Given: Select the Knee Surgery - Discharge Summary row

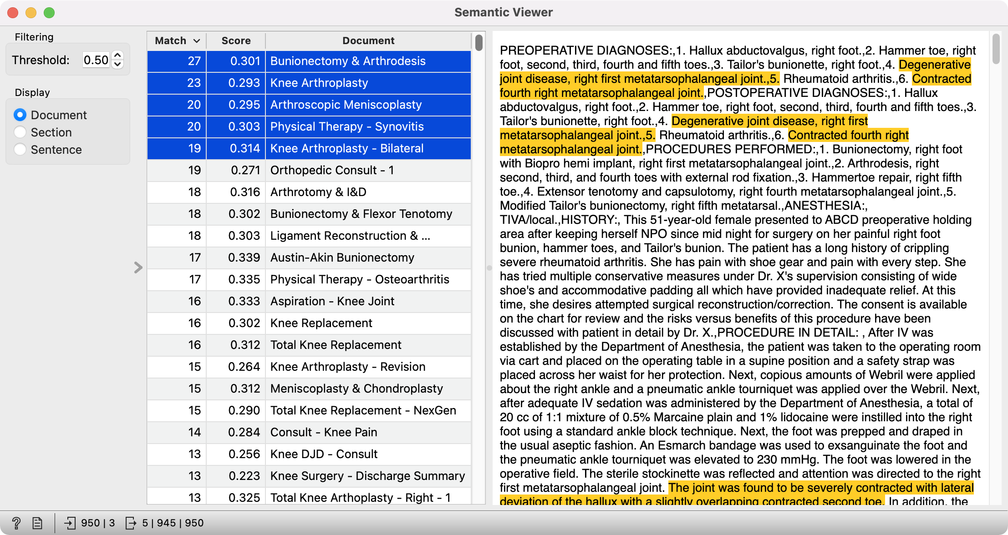Looking at the screenshot, I should point(309,476).
